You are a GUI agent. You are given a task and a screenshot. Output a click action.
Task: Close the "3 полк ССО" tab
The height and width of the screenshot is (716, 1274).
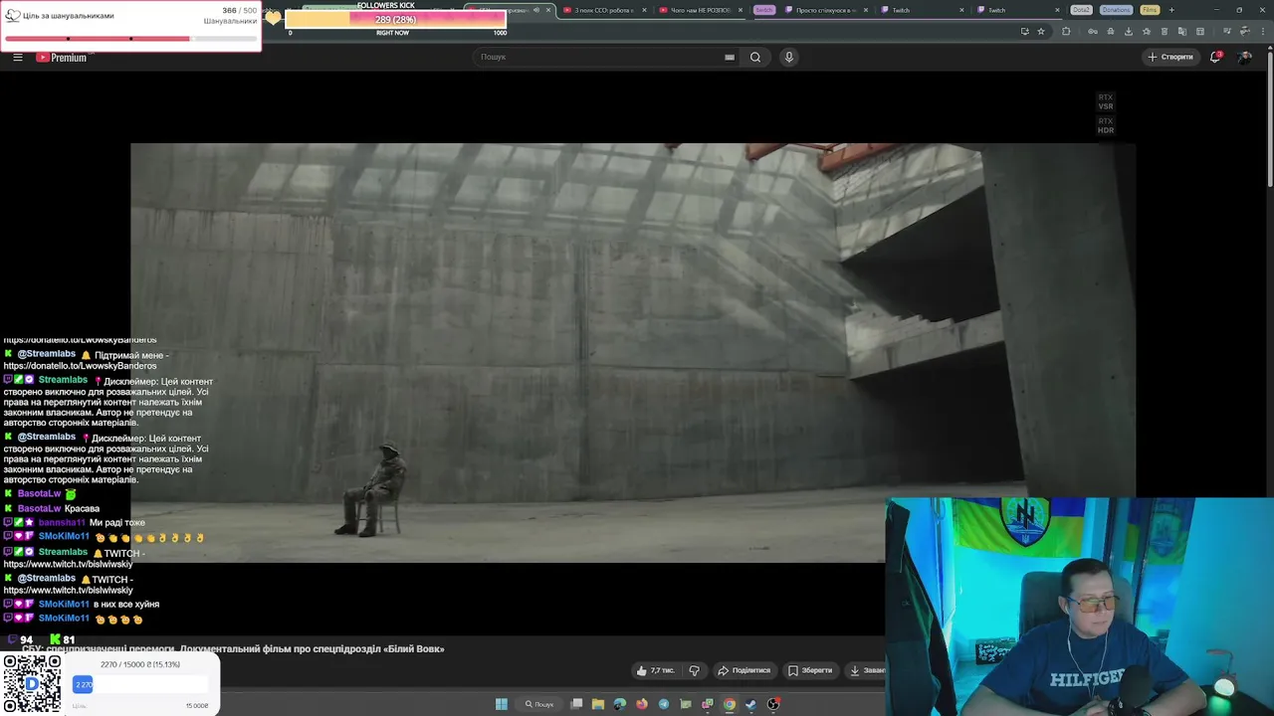tap(644, 10)
